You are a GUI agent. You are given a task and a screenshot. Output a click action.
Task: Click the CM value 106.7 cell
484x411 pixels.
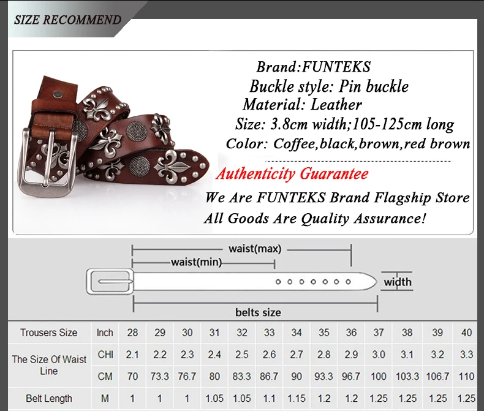437,377
